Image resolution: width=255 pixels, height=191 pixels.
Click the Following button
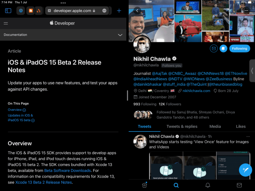point(240,48)
